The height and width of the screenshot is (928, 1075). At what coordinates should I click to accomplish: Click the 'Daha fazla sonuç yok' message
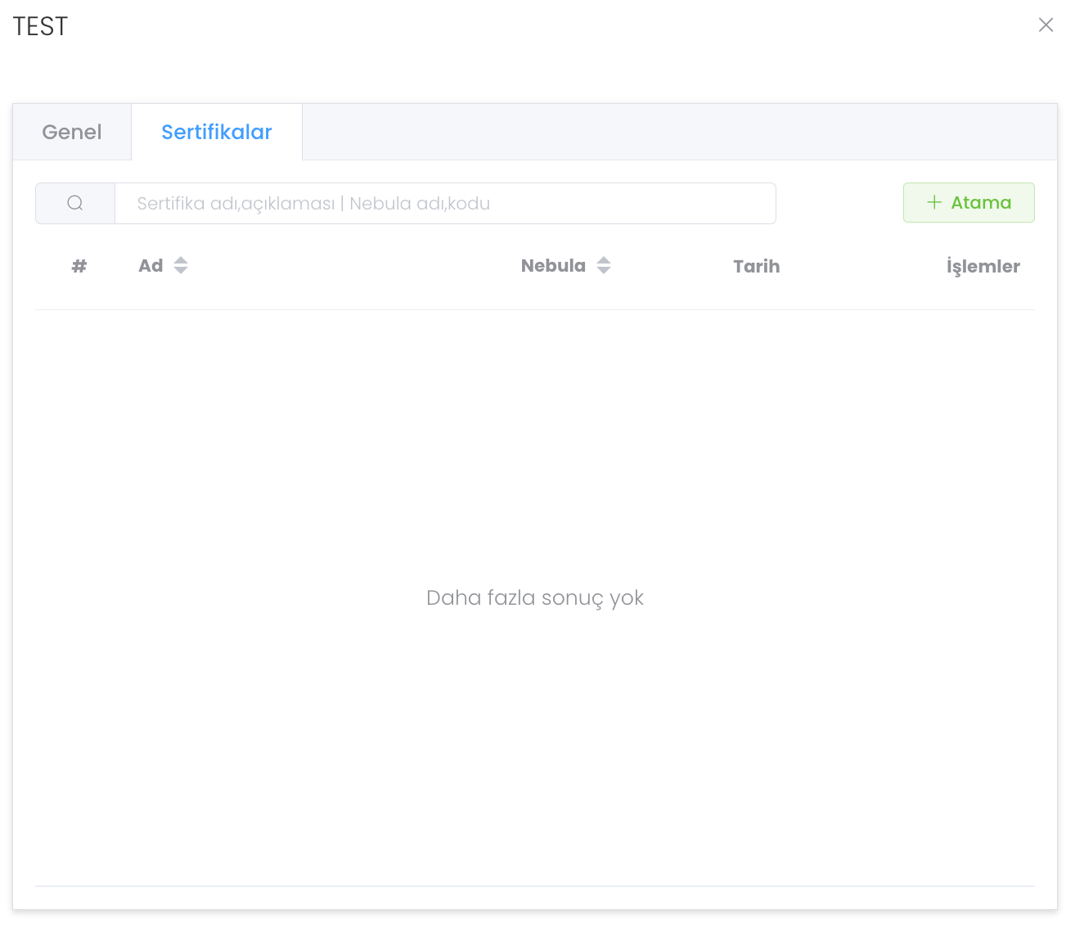click(x=535, y=598)
